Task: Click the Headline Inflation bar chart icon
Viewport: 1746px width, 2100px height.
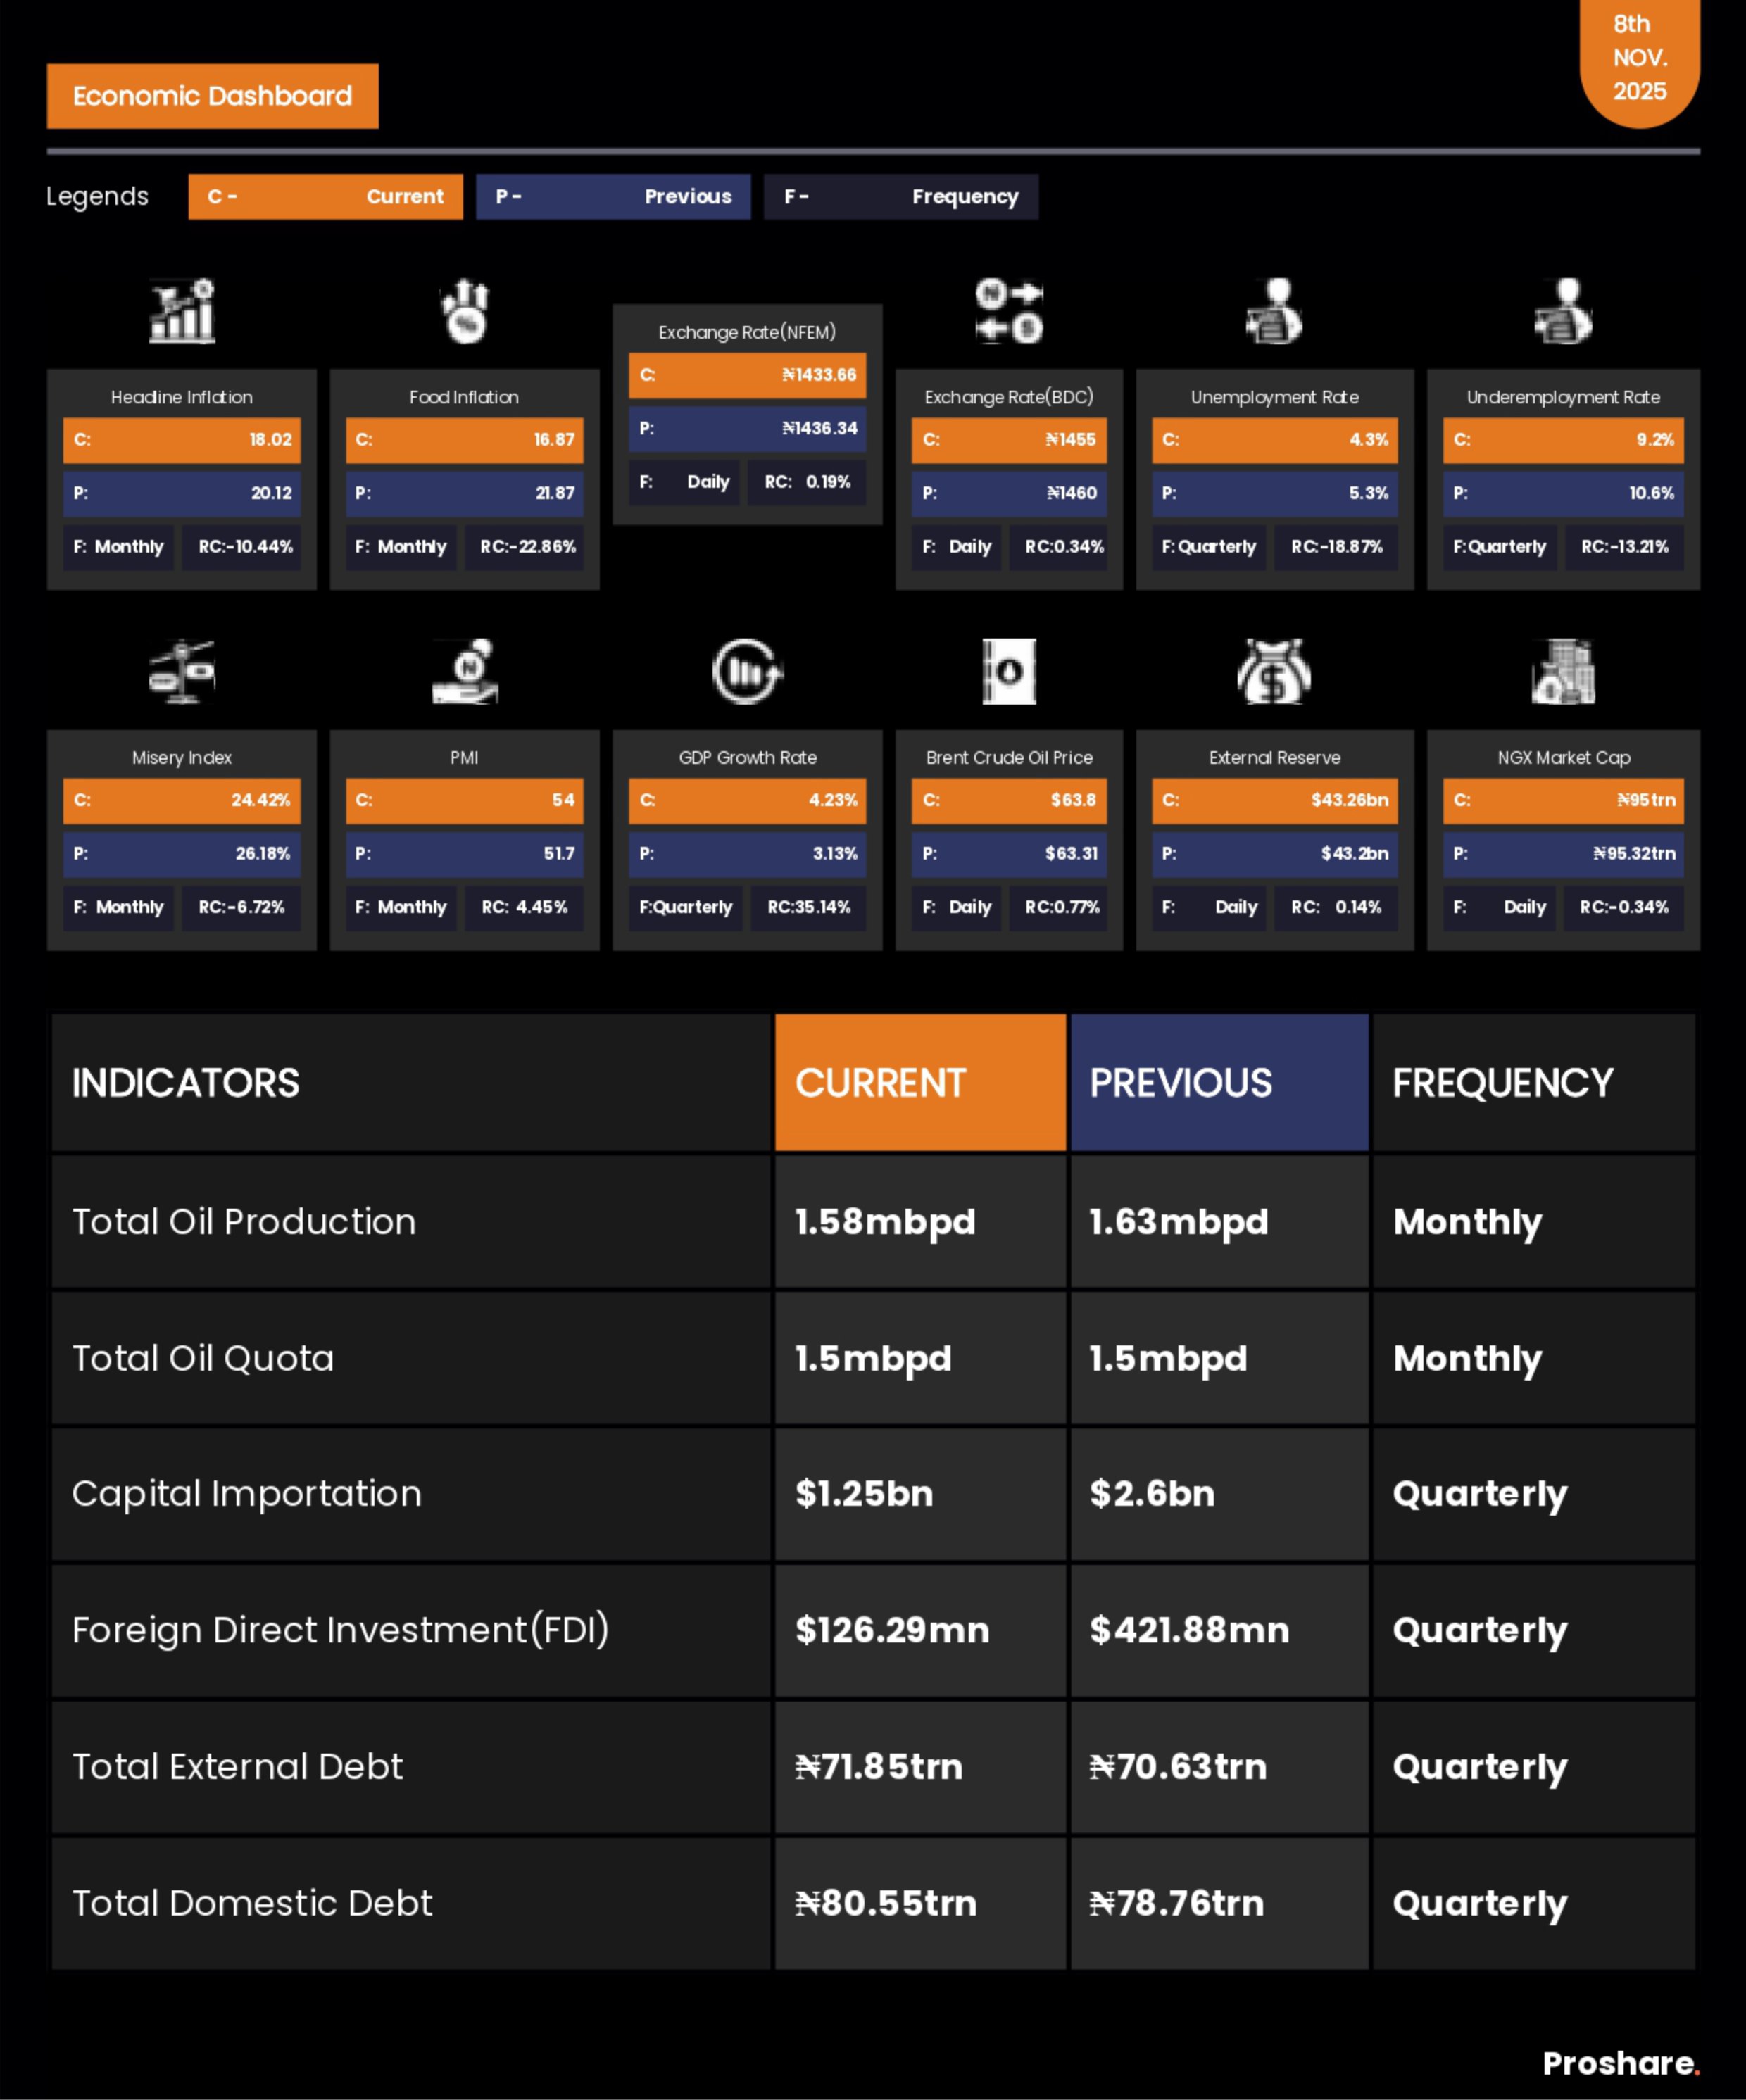Action: [182, 311]
